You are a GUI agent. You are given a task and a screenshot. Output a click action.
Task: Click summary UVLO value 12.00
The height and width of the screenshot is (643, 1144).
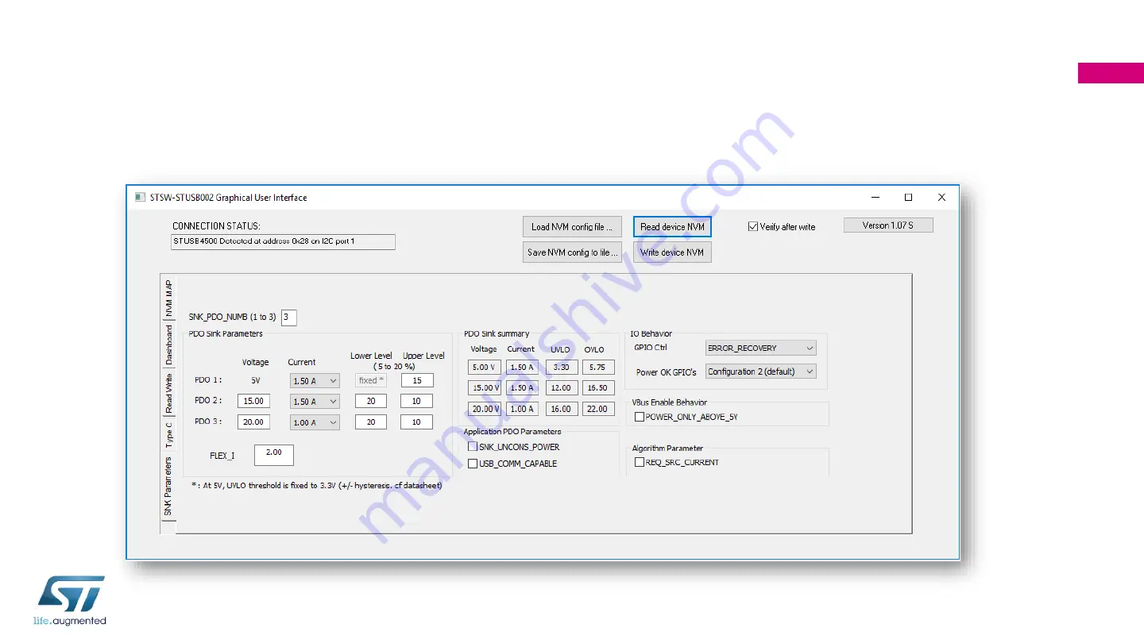562,388
